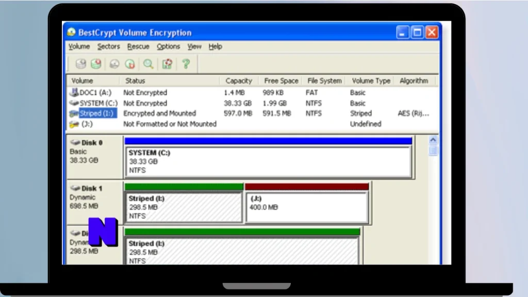Open the Volume menu
Viewport: 528px width, 297px height.
coord(79,46)
